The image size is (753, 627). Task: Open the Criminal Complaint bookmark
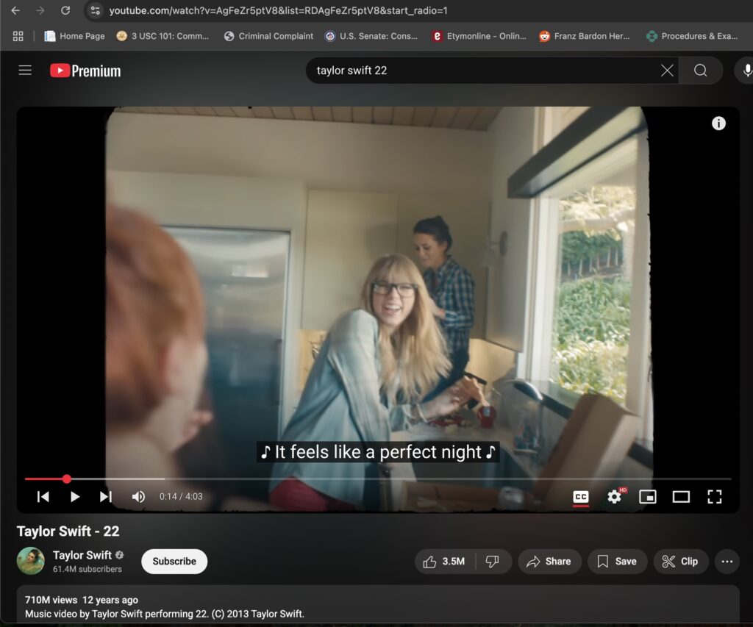[268, 36]
